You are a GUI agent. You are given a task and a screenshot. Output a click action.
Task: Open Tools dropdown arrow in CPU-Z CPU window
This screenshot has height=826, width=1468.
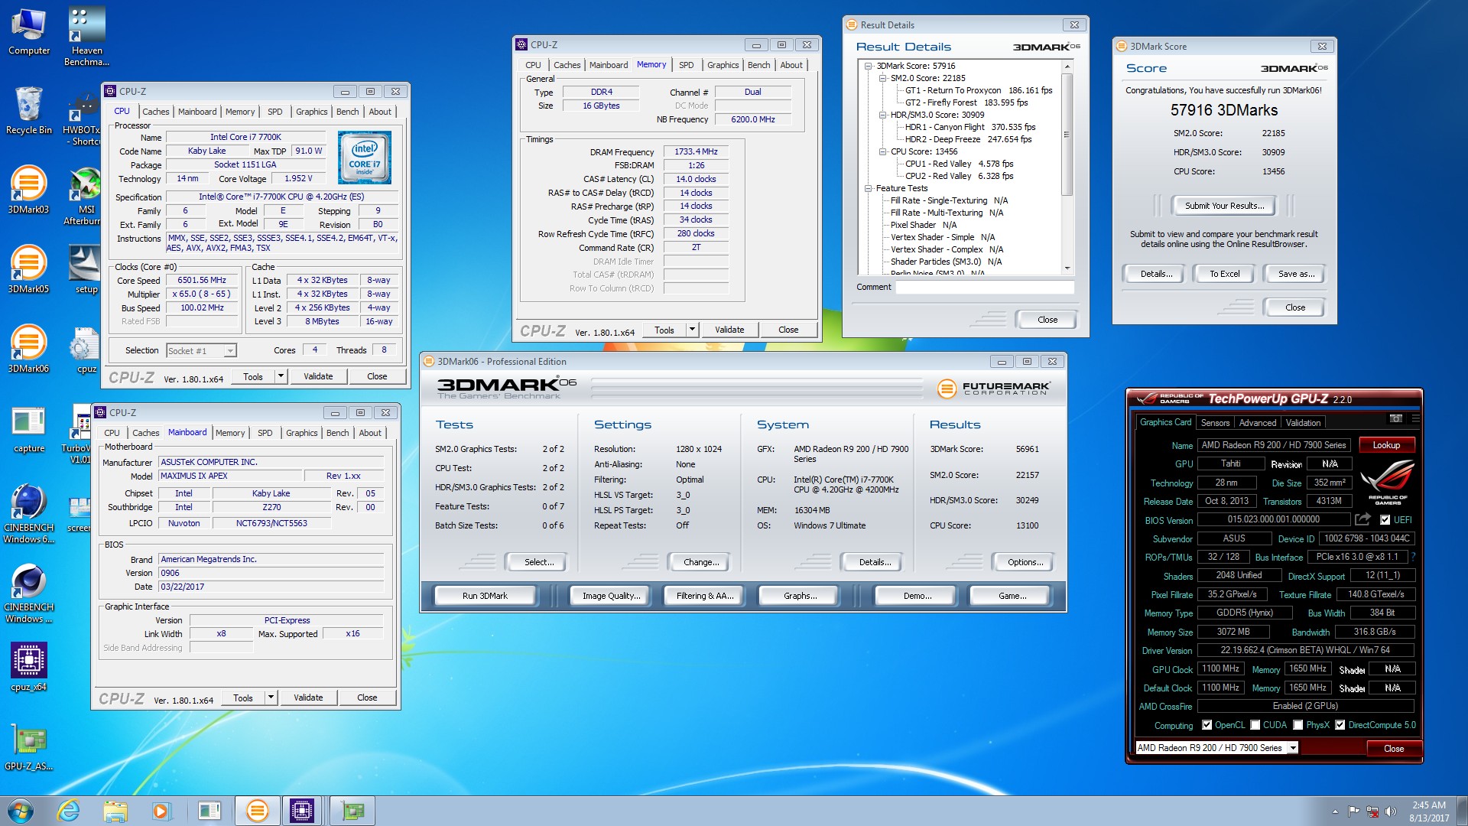pos(281,376)
